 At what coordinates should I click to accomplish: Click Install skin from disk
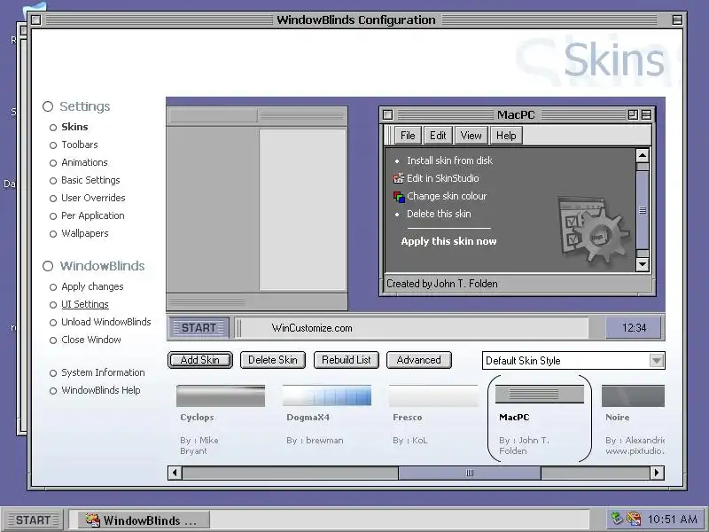point(449,160)
